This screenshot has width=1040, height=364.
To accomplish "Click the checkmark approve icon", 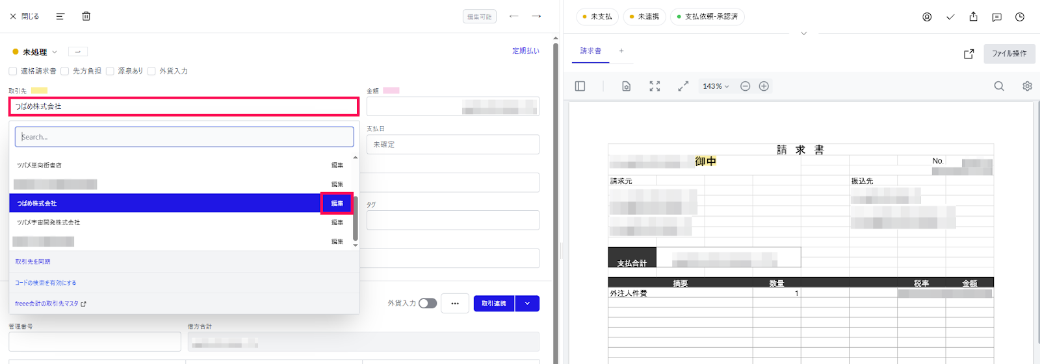I will point(950,17).
